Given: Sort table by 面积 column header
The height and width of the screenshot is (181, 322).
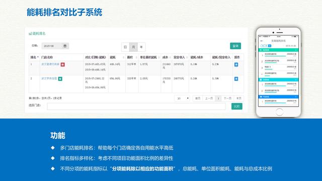Looking at the screenshot, I should 132,57.
